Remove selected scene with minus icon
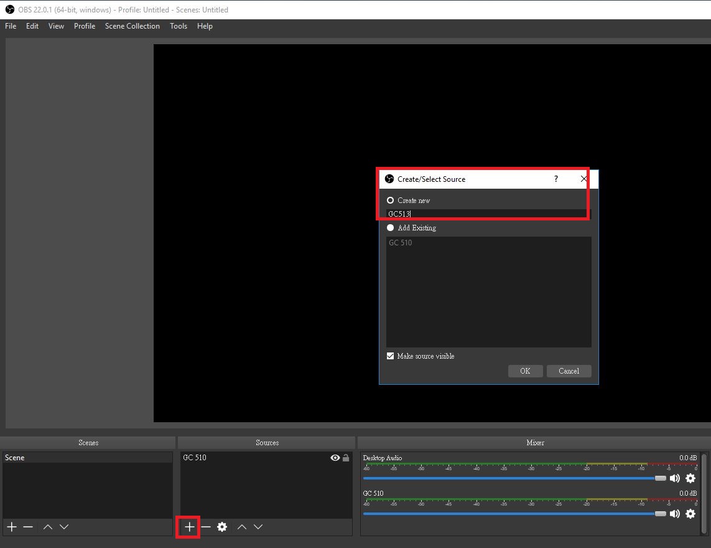711x548 pixels. (28, 527)
